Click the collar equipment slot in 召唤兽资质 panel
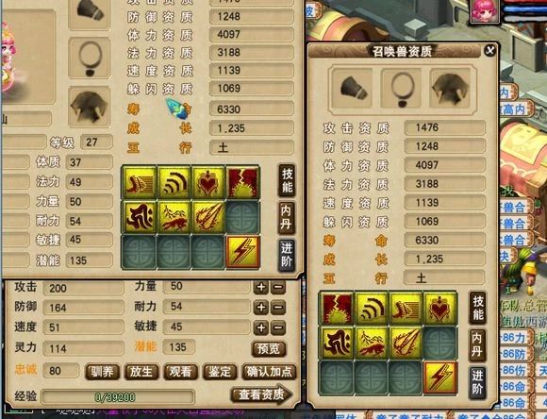The image size is (547, 419). tap(402, 88)
